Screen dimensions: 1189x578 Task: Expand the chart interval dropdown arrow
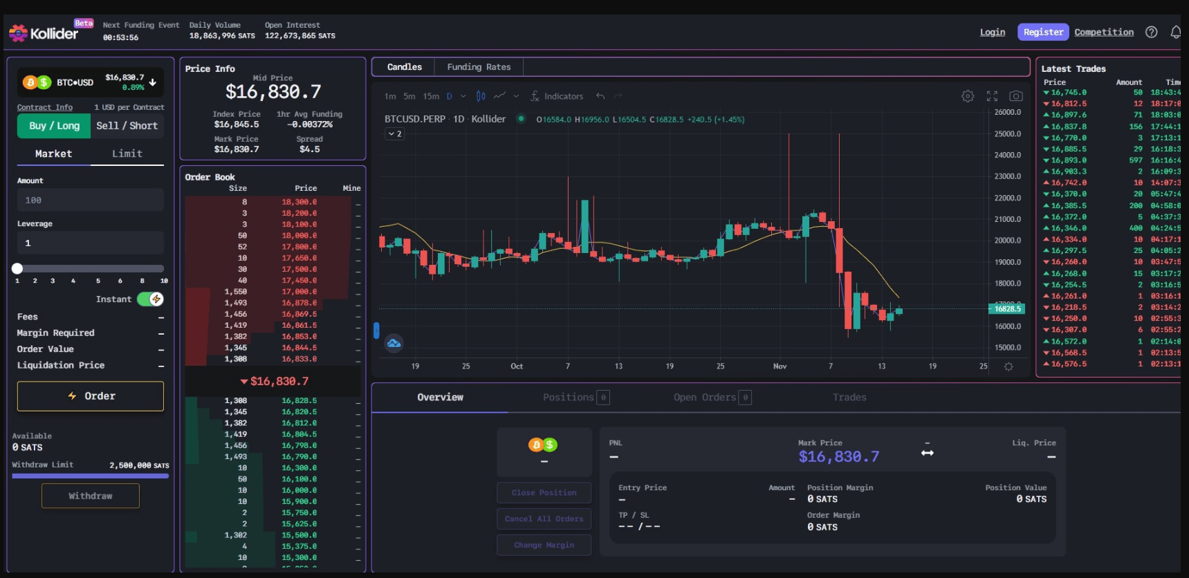[x=463, y=96]
